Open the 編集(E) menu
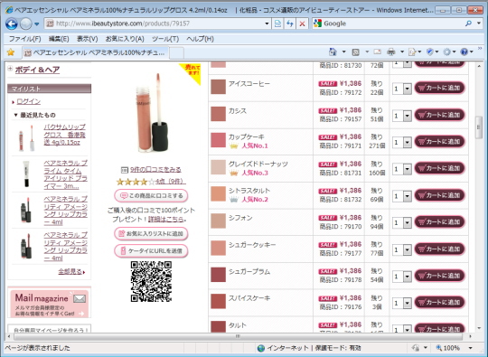The width and height of the screenshot is (488, 357). pyautogui.click(x=59, y=39)
